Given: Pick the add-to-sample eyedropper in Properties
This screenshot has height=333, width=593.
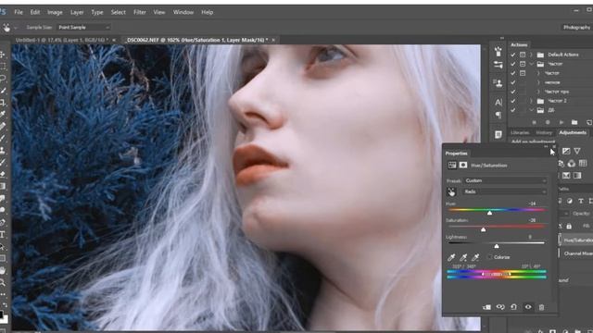Looking at the screenshot, I should point(463,257).
